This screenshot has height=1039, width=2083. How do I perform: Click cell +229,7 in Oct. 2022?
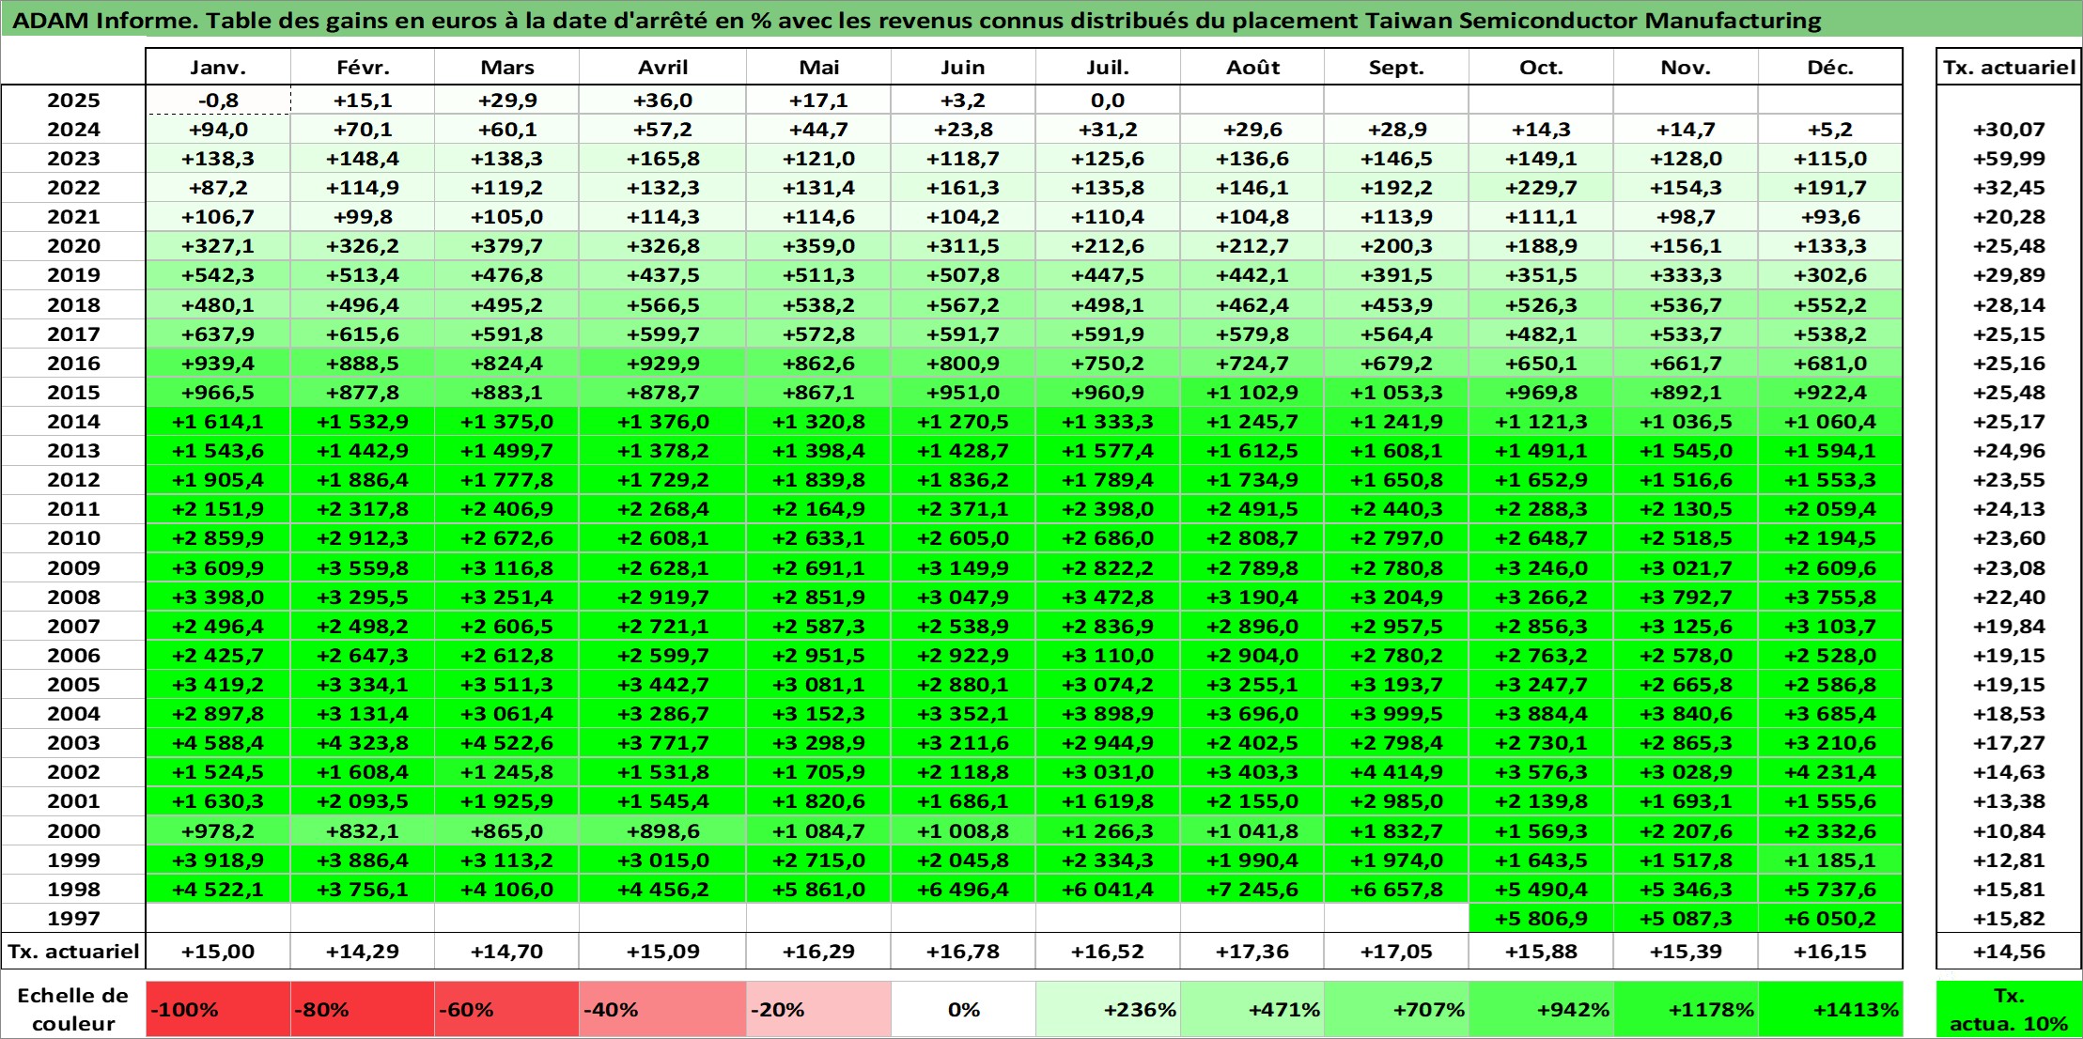[x=1541, y=188]
